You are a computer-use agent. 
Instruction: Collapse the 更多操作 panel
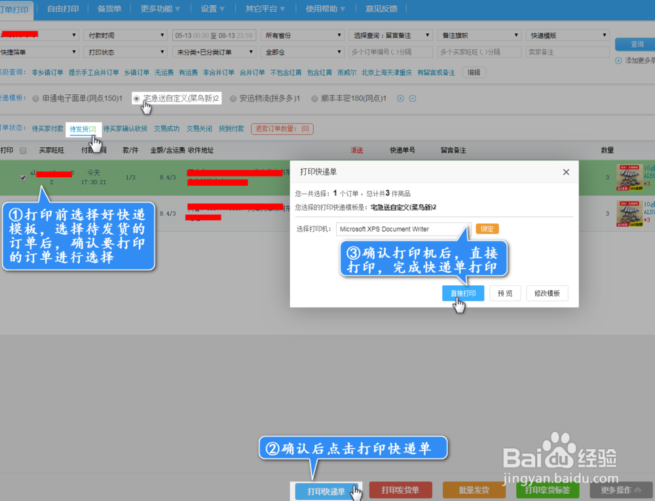tap(621, 489)
